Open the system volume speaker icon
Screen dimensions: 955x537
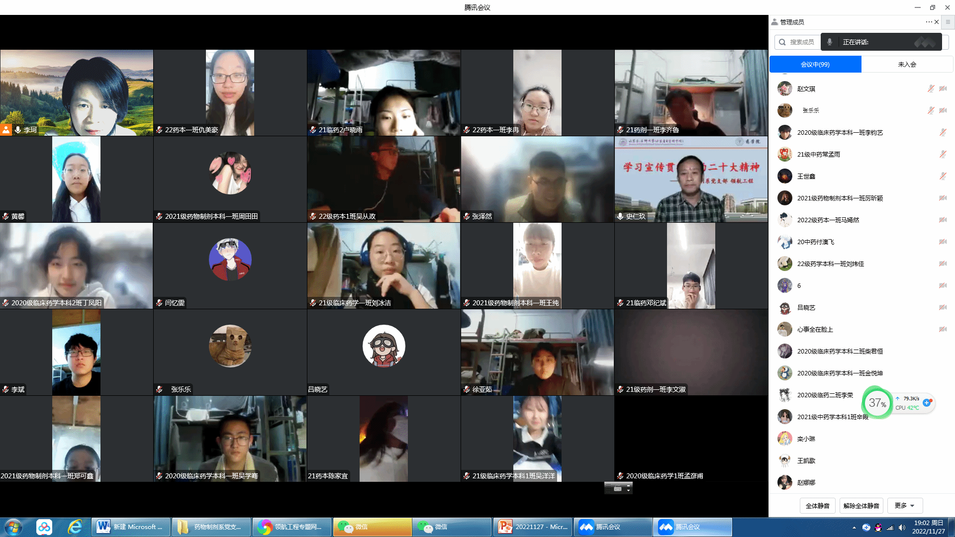tap(902, 528)
